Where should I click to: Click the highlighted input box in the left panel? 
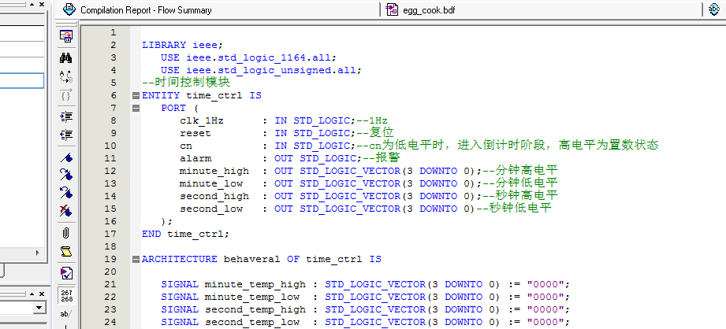[x=22, y=81]
